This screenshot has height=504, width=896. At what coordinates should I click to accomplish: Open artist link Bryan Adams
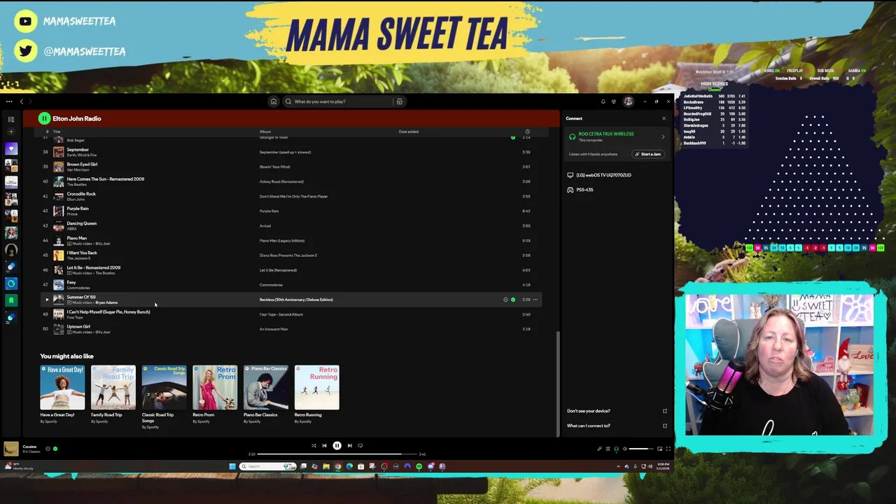coord(106,302)
